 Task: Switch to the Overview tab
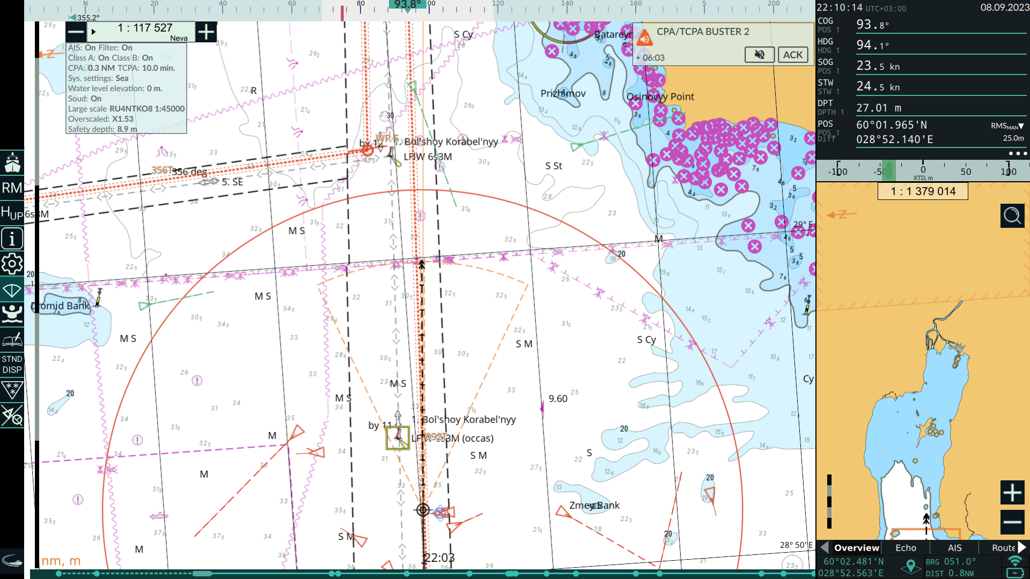coord(857,547)
